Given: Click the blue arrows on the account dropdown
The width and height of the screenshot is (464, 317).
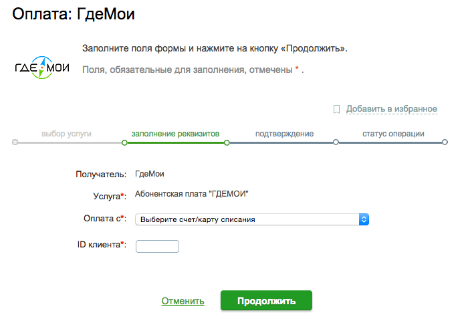Looking at the screenshot, I should [364, 219].
